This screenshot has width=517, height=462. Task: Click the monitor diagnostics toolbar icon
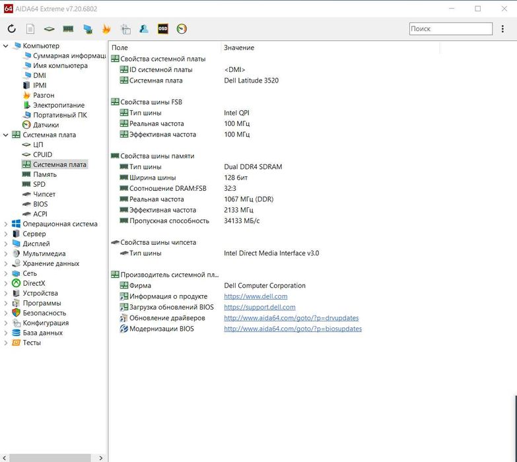(x=88, y=29)
